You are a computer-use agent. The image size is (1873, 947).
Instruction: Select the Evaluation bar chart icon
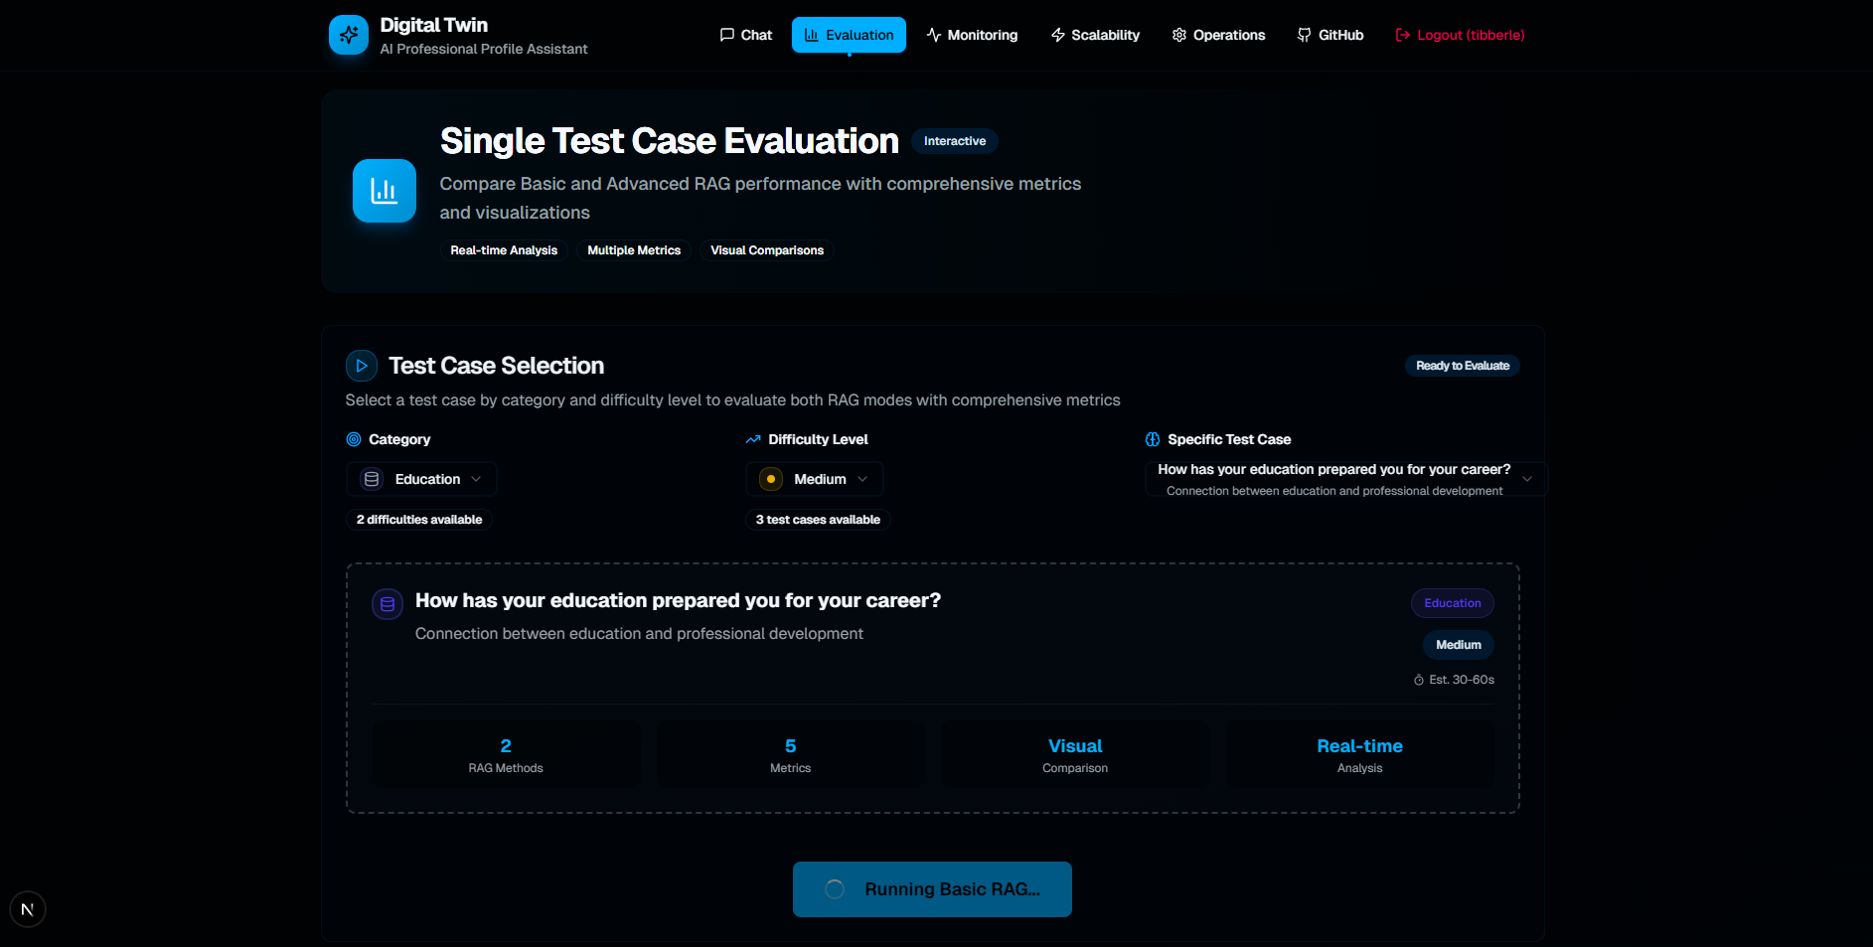810,34
